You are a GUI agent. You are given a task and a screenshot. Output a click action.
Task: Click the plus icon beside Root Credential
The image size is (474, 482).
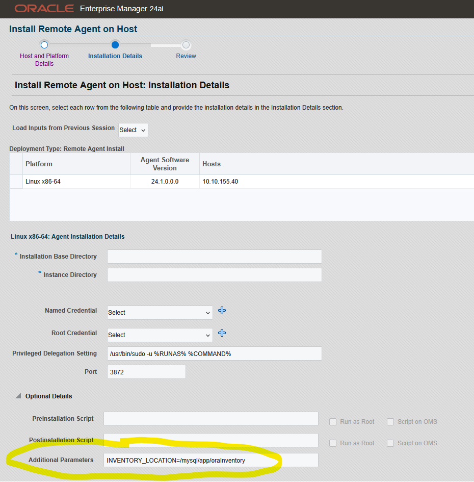coord(222,333)
